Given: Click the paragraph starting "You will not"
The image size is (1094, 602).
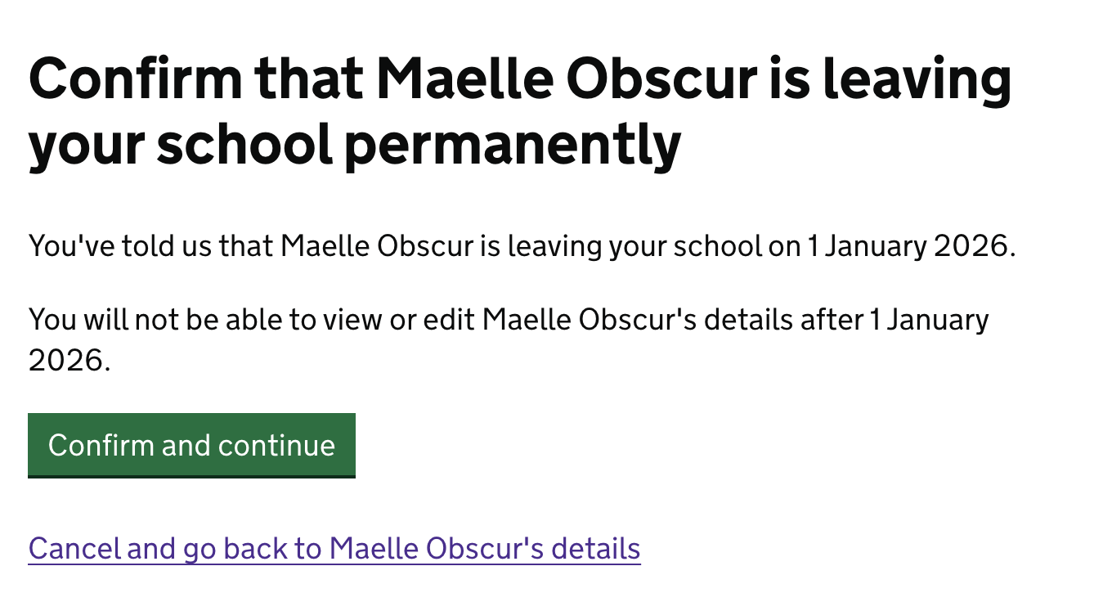Looking at the screenshot, I should (508, 320).
